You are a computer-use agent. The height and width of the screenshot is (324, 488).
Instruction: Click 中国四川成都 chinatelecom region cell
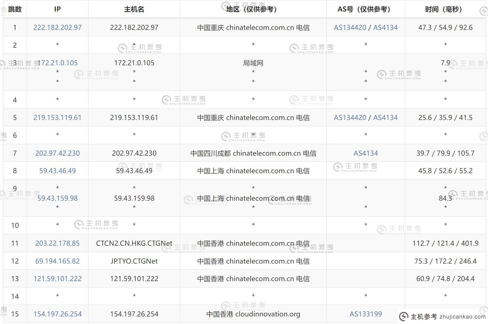[x=253, y=153]
